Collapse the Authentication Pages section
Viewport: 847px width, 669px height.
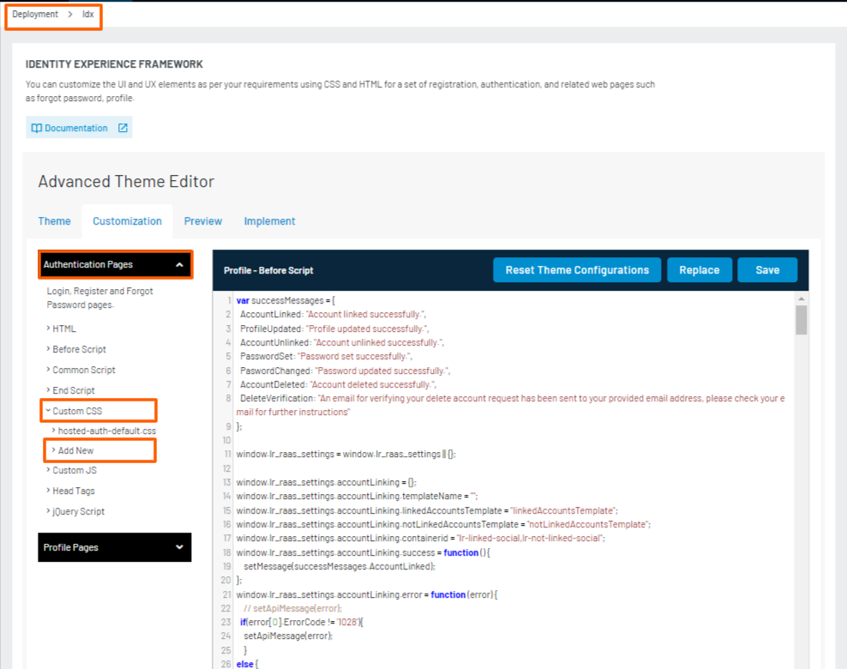[x=115, y=265]
